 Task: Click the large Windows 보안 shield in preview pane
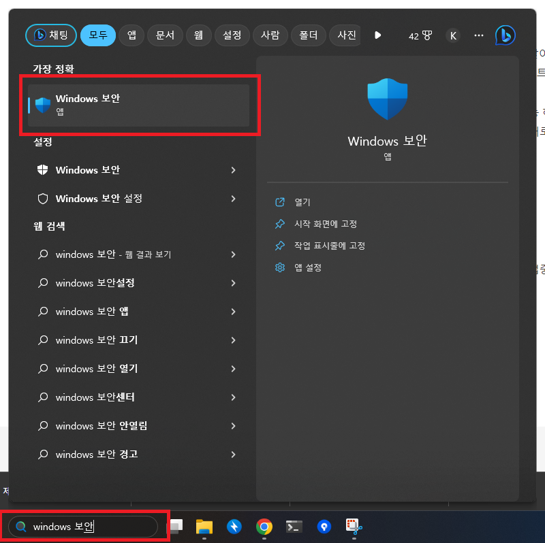[387, 99]
